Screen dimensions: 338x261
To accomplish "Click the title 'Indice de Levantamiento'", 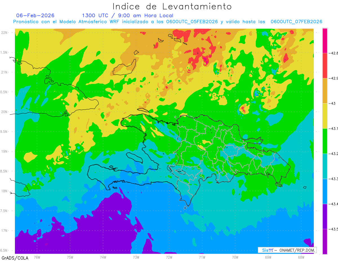I will [x=172, y=6].
